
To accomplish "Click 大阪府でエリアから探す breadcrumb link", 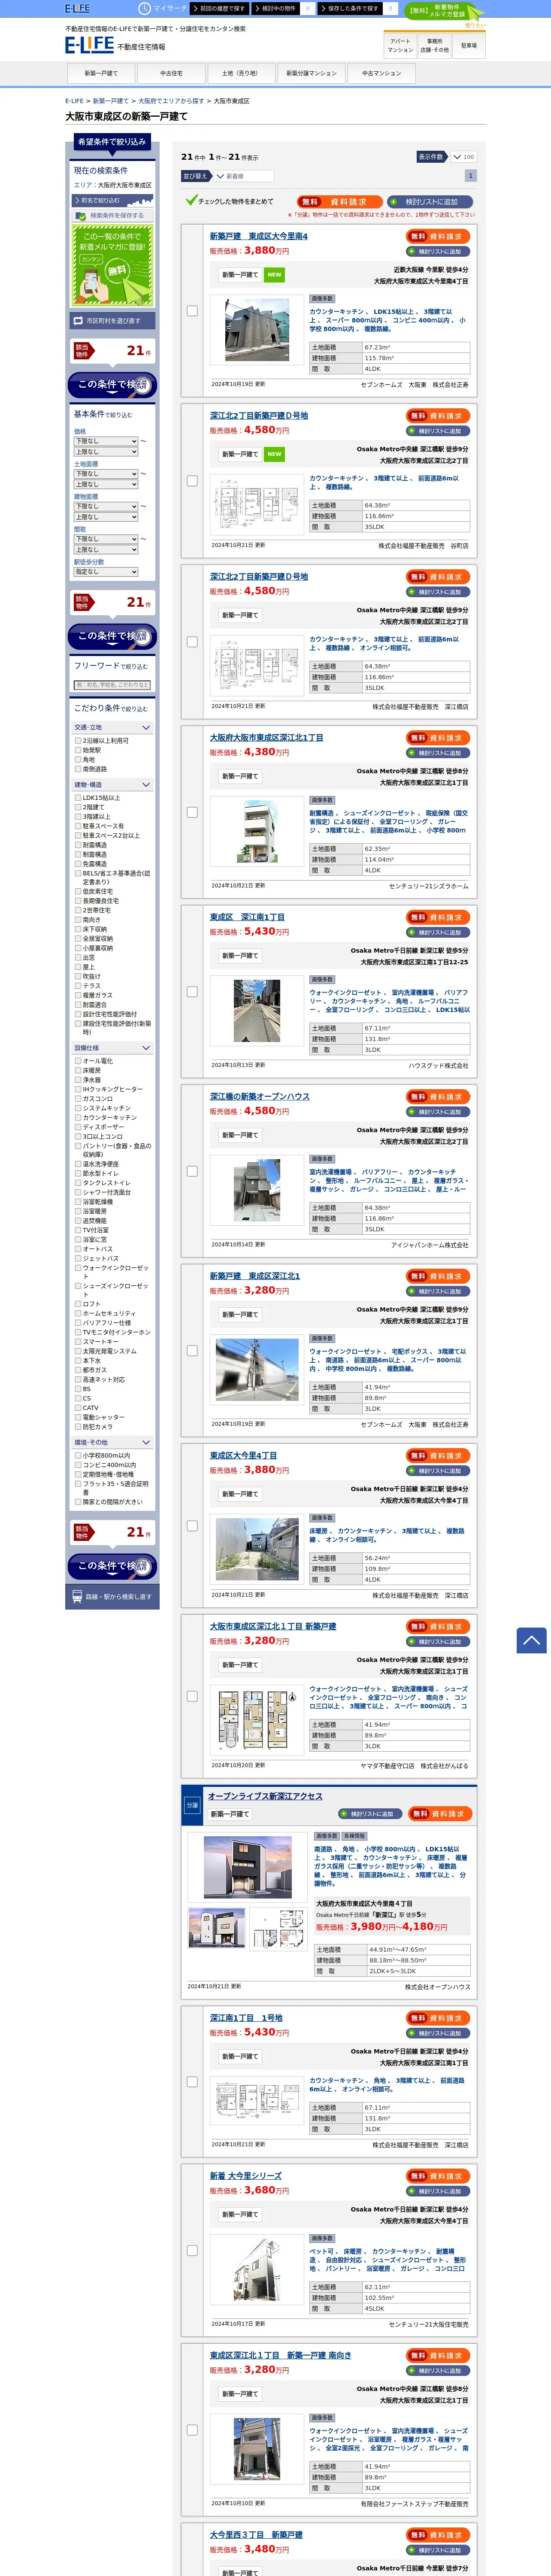I will [x=171, y=101].
